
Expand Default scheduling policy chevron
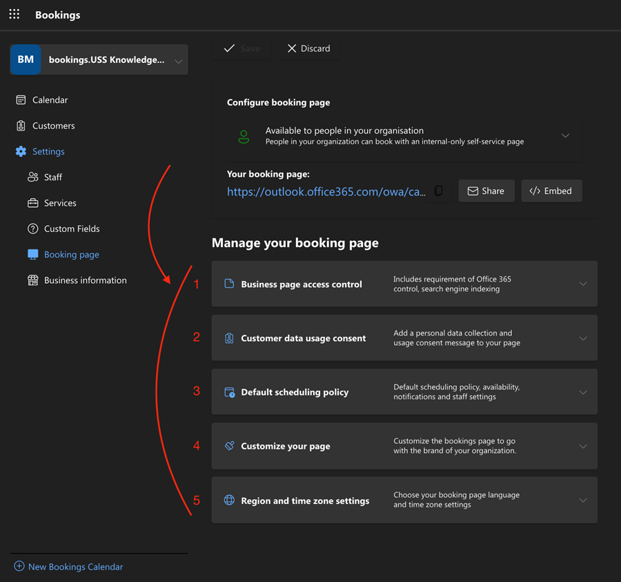click(583, 392)
